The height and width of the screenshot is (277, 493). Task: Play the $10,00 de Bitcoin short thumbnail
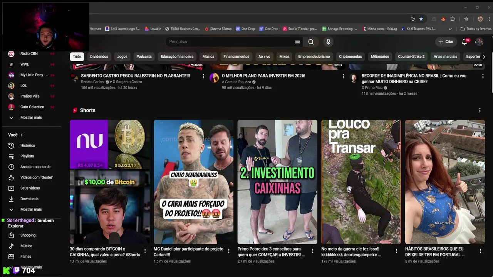pyautogui.click(x=110, y=182)
